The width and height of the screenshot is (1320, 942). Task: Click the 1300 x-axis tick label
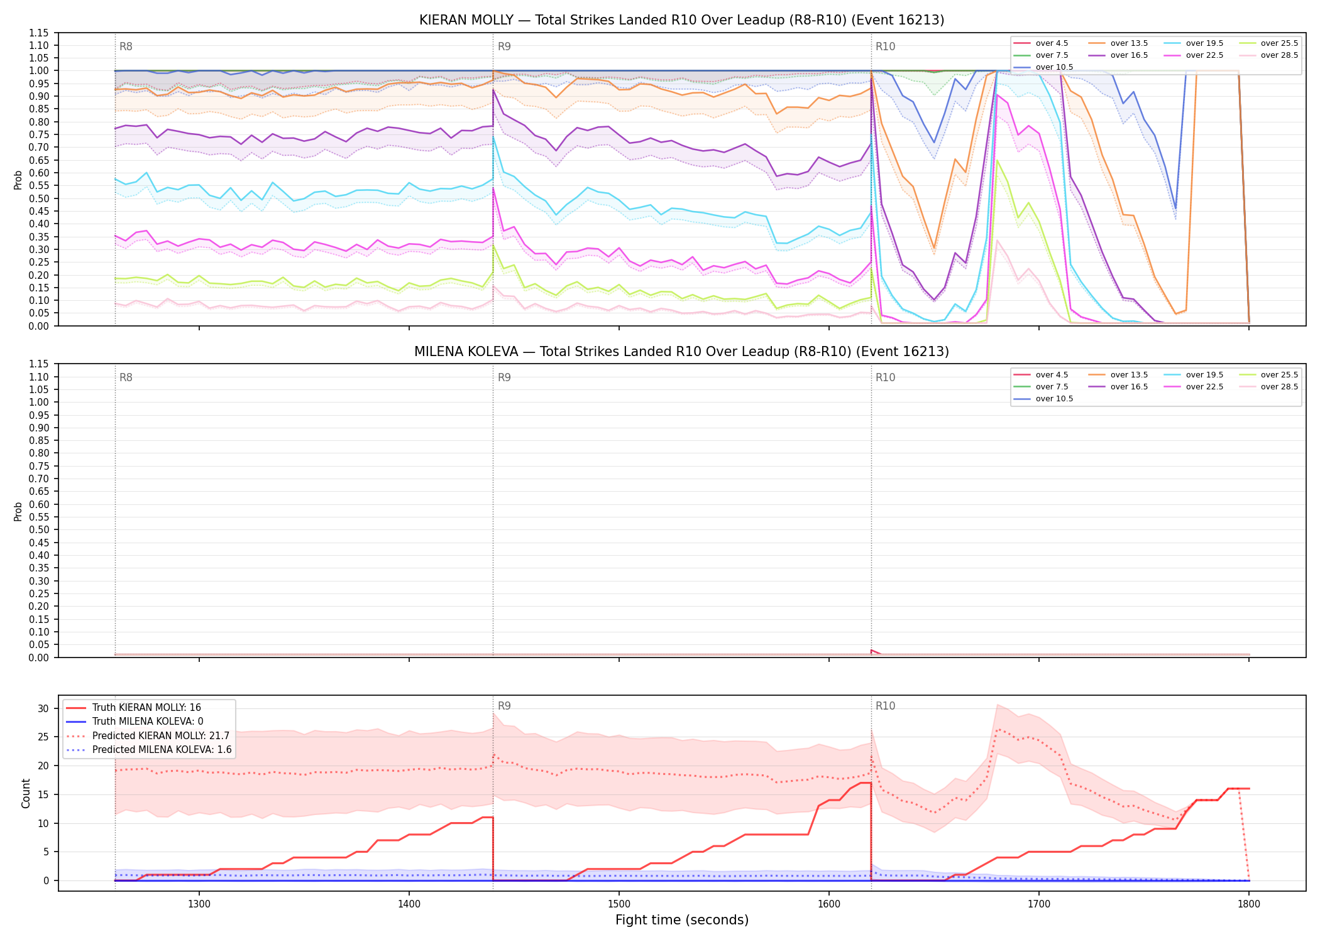pyautogui.click(x=199, y=904)
